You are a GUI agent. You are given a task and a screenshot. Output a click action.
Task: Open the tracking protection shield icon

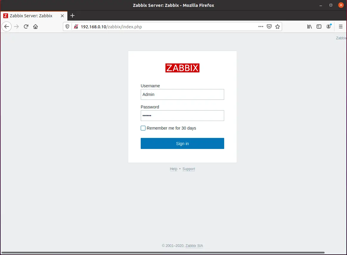click(x=67, y=27)
